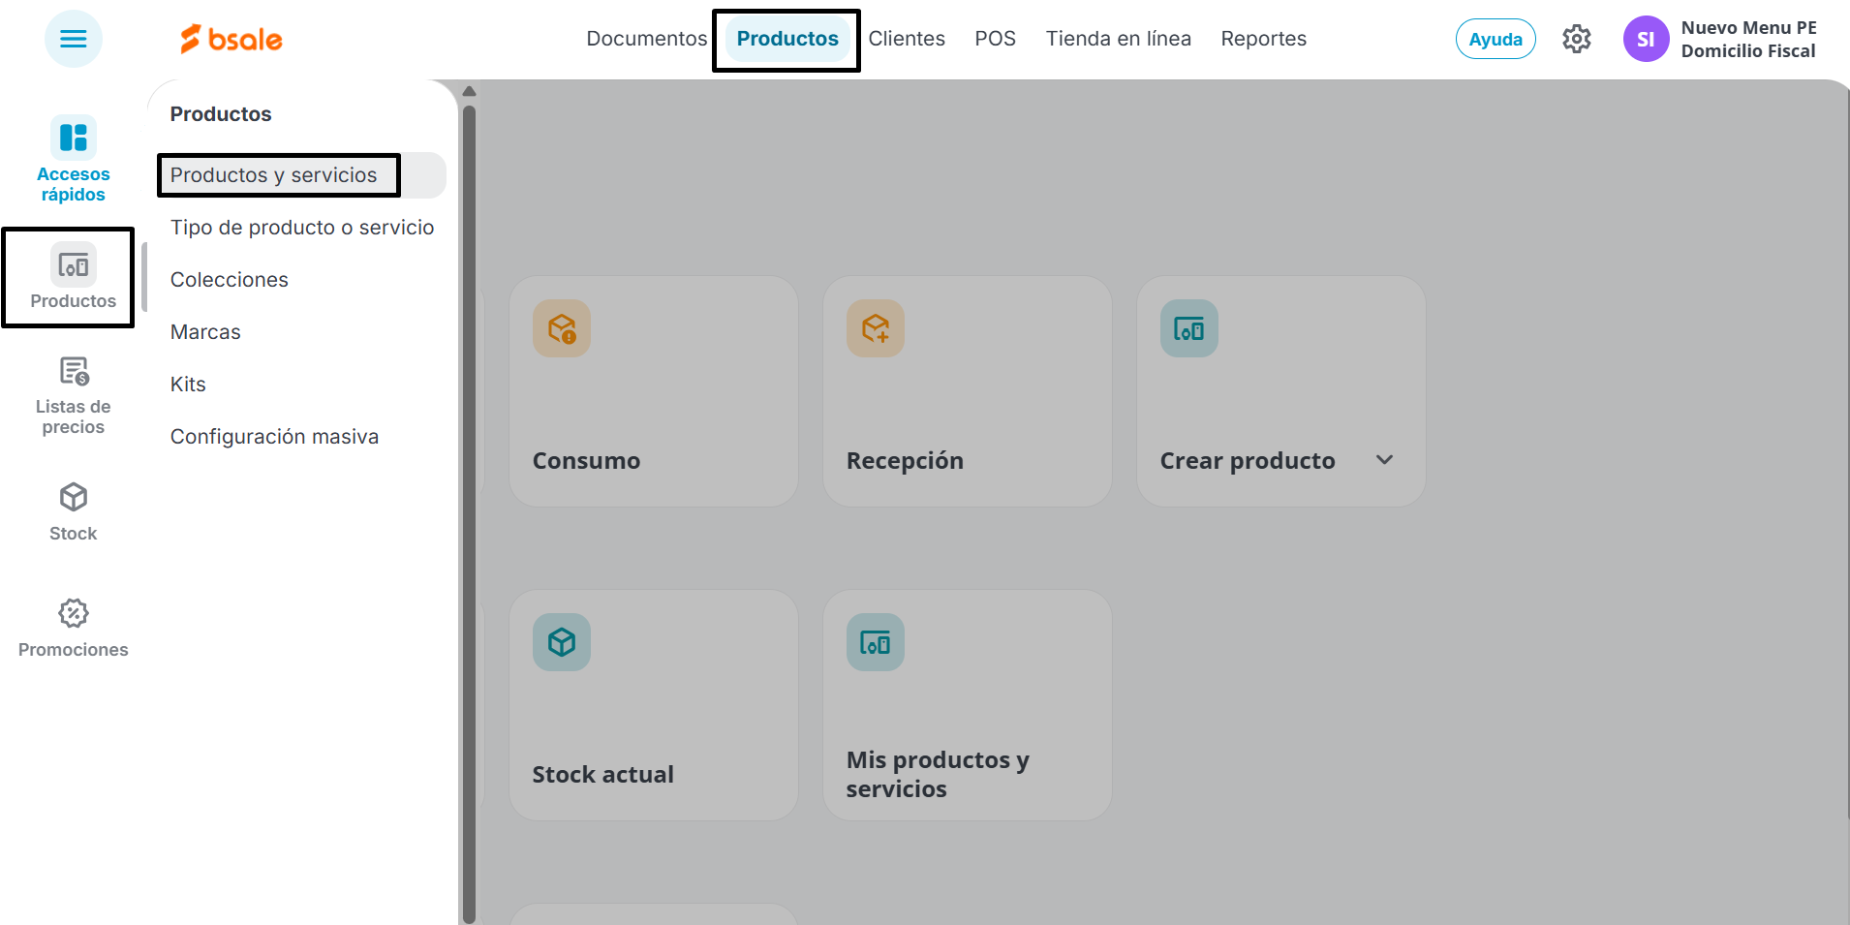The width and height of the screenshot is (1850, 925).
Task: Click the SI user avatar
Action: click(1646, 39)
